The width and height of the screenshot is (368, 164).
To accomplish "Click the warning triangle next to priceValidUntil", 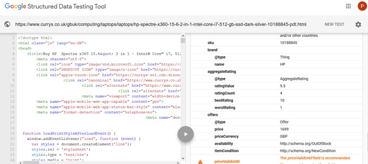I will 200,162.
